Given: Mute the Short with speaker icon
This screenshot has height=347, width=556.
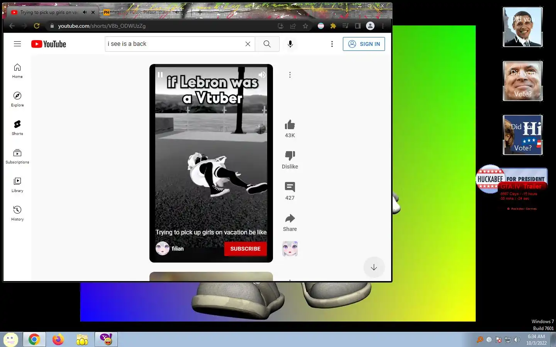Looking at the screenshot, I should click(x=262, y=75).
